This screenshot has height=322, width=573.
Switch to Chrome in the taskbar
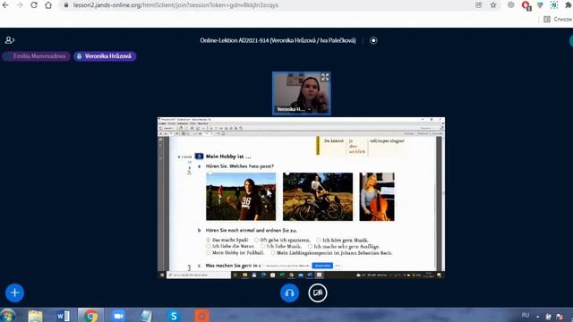[x=91, y=316]
